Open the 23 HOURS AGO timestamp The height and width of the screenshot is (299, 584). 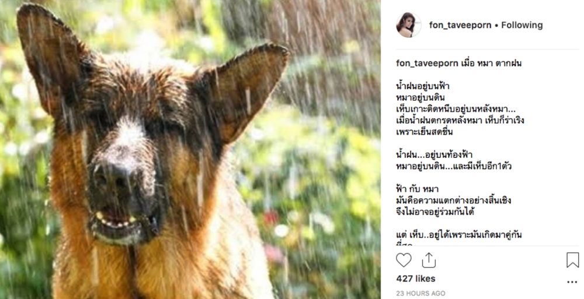(420, 293)
